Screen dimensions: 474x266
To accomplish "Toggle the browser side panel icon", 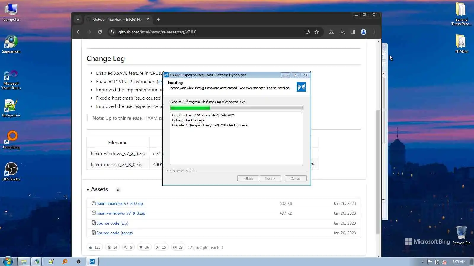I will pyautogui.click(x=353, y=32).
